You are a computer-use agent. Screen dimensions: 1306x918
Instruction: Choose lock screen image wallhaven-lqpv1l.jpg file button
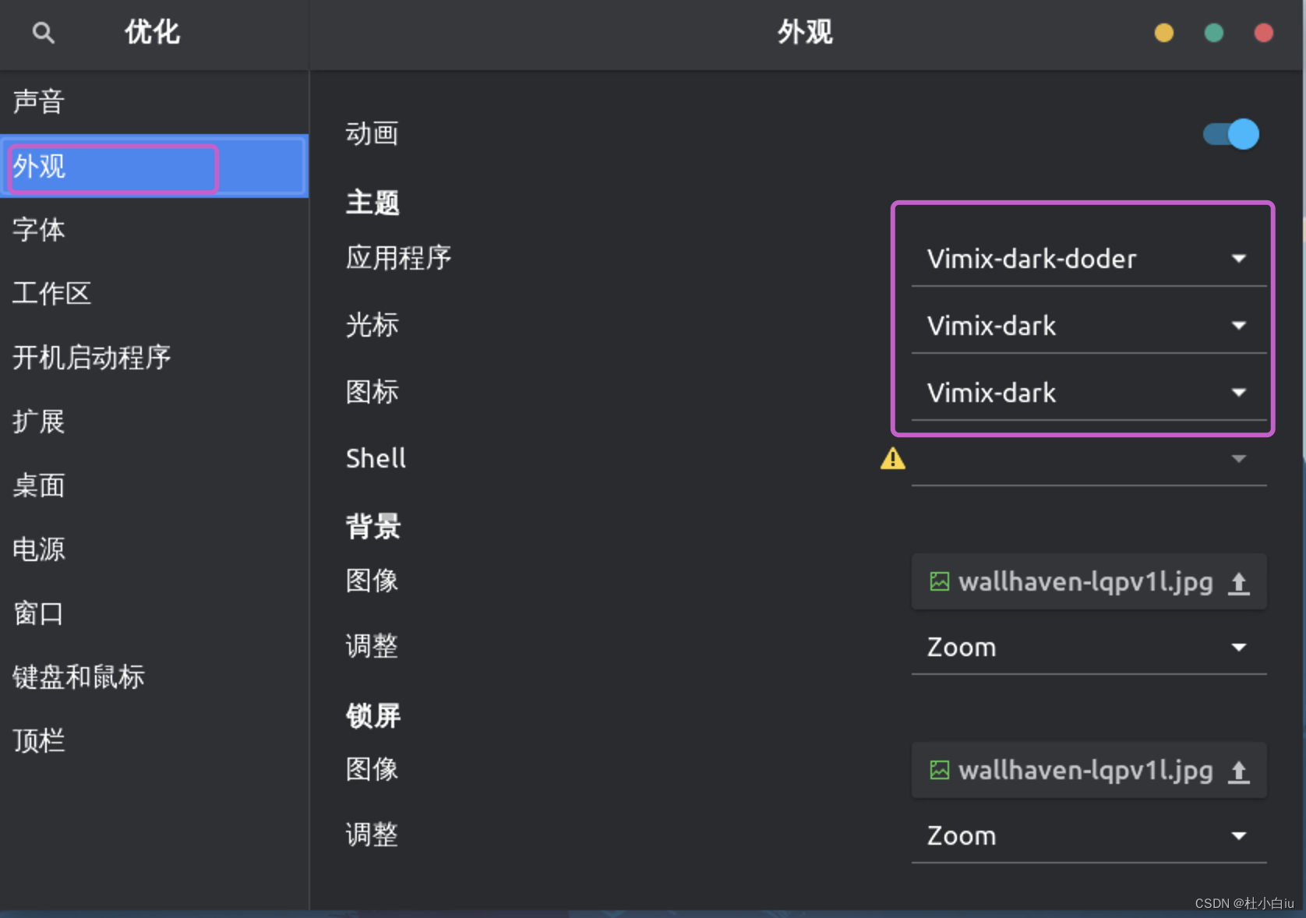(x=1089, y=771)
